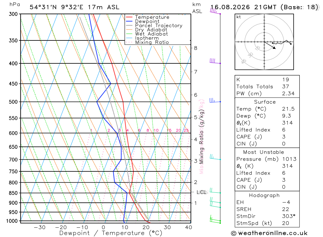This screenshot has width=323, height=237.
Task: Click the blue wind barb at 500 hPa
Action: (x=215, y=100)
